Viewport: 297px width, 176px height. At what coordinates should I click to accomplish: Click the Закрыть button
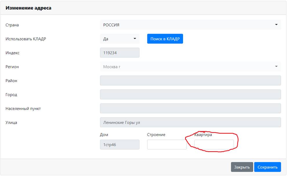[x=242, y=167]
